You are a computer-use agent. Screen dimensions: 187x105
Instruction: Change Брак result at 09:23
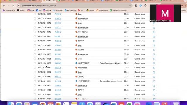click(79, 45)
